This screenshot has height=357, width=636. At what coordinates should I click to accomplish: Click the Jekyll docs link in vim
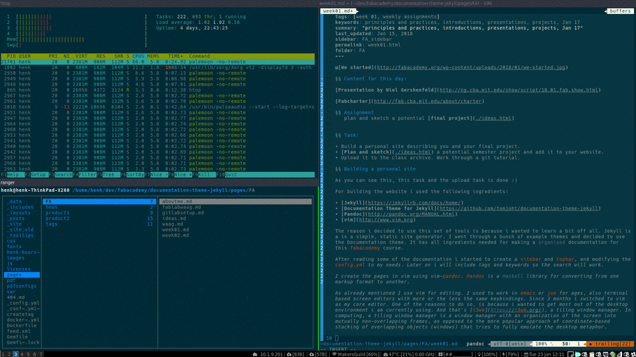click(x=414, y=203)
